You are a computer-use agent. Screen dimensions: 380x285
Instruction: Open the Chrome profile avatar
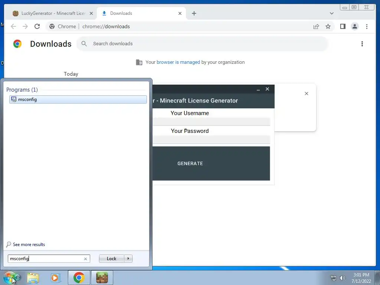(354, 26)
